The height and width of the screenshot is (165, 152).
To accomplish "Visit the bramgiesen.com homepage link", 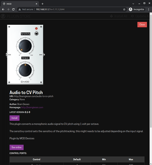I will tap(32, 107).
